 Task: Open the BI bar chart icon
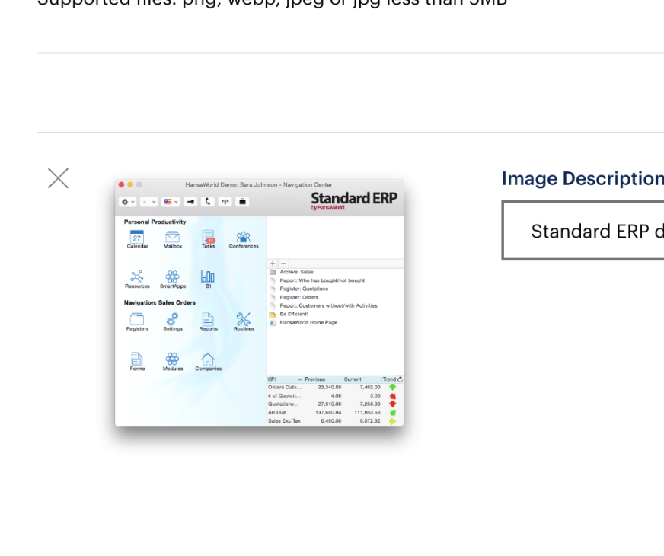pos(208,278)
